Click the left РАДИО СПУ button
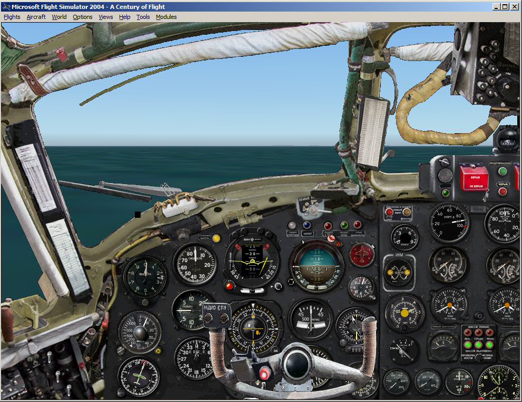 209,318
